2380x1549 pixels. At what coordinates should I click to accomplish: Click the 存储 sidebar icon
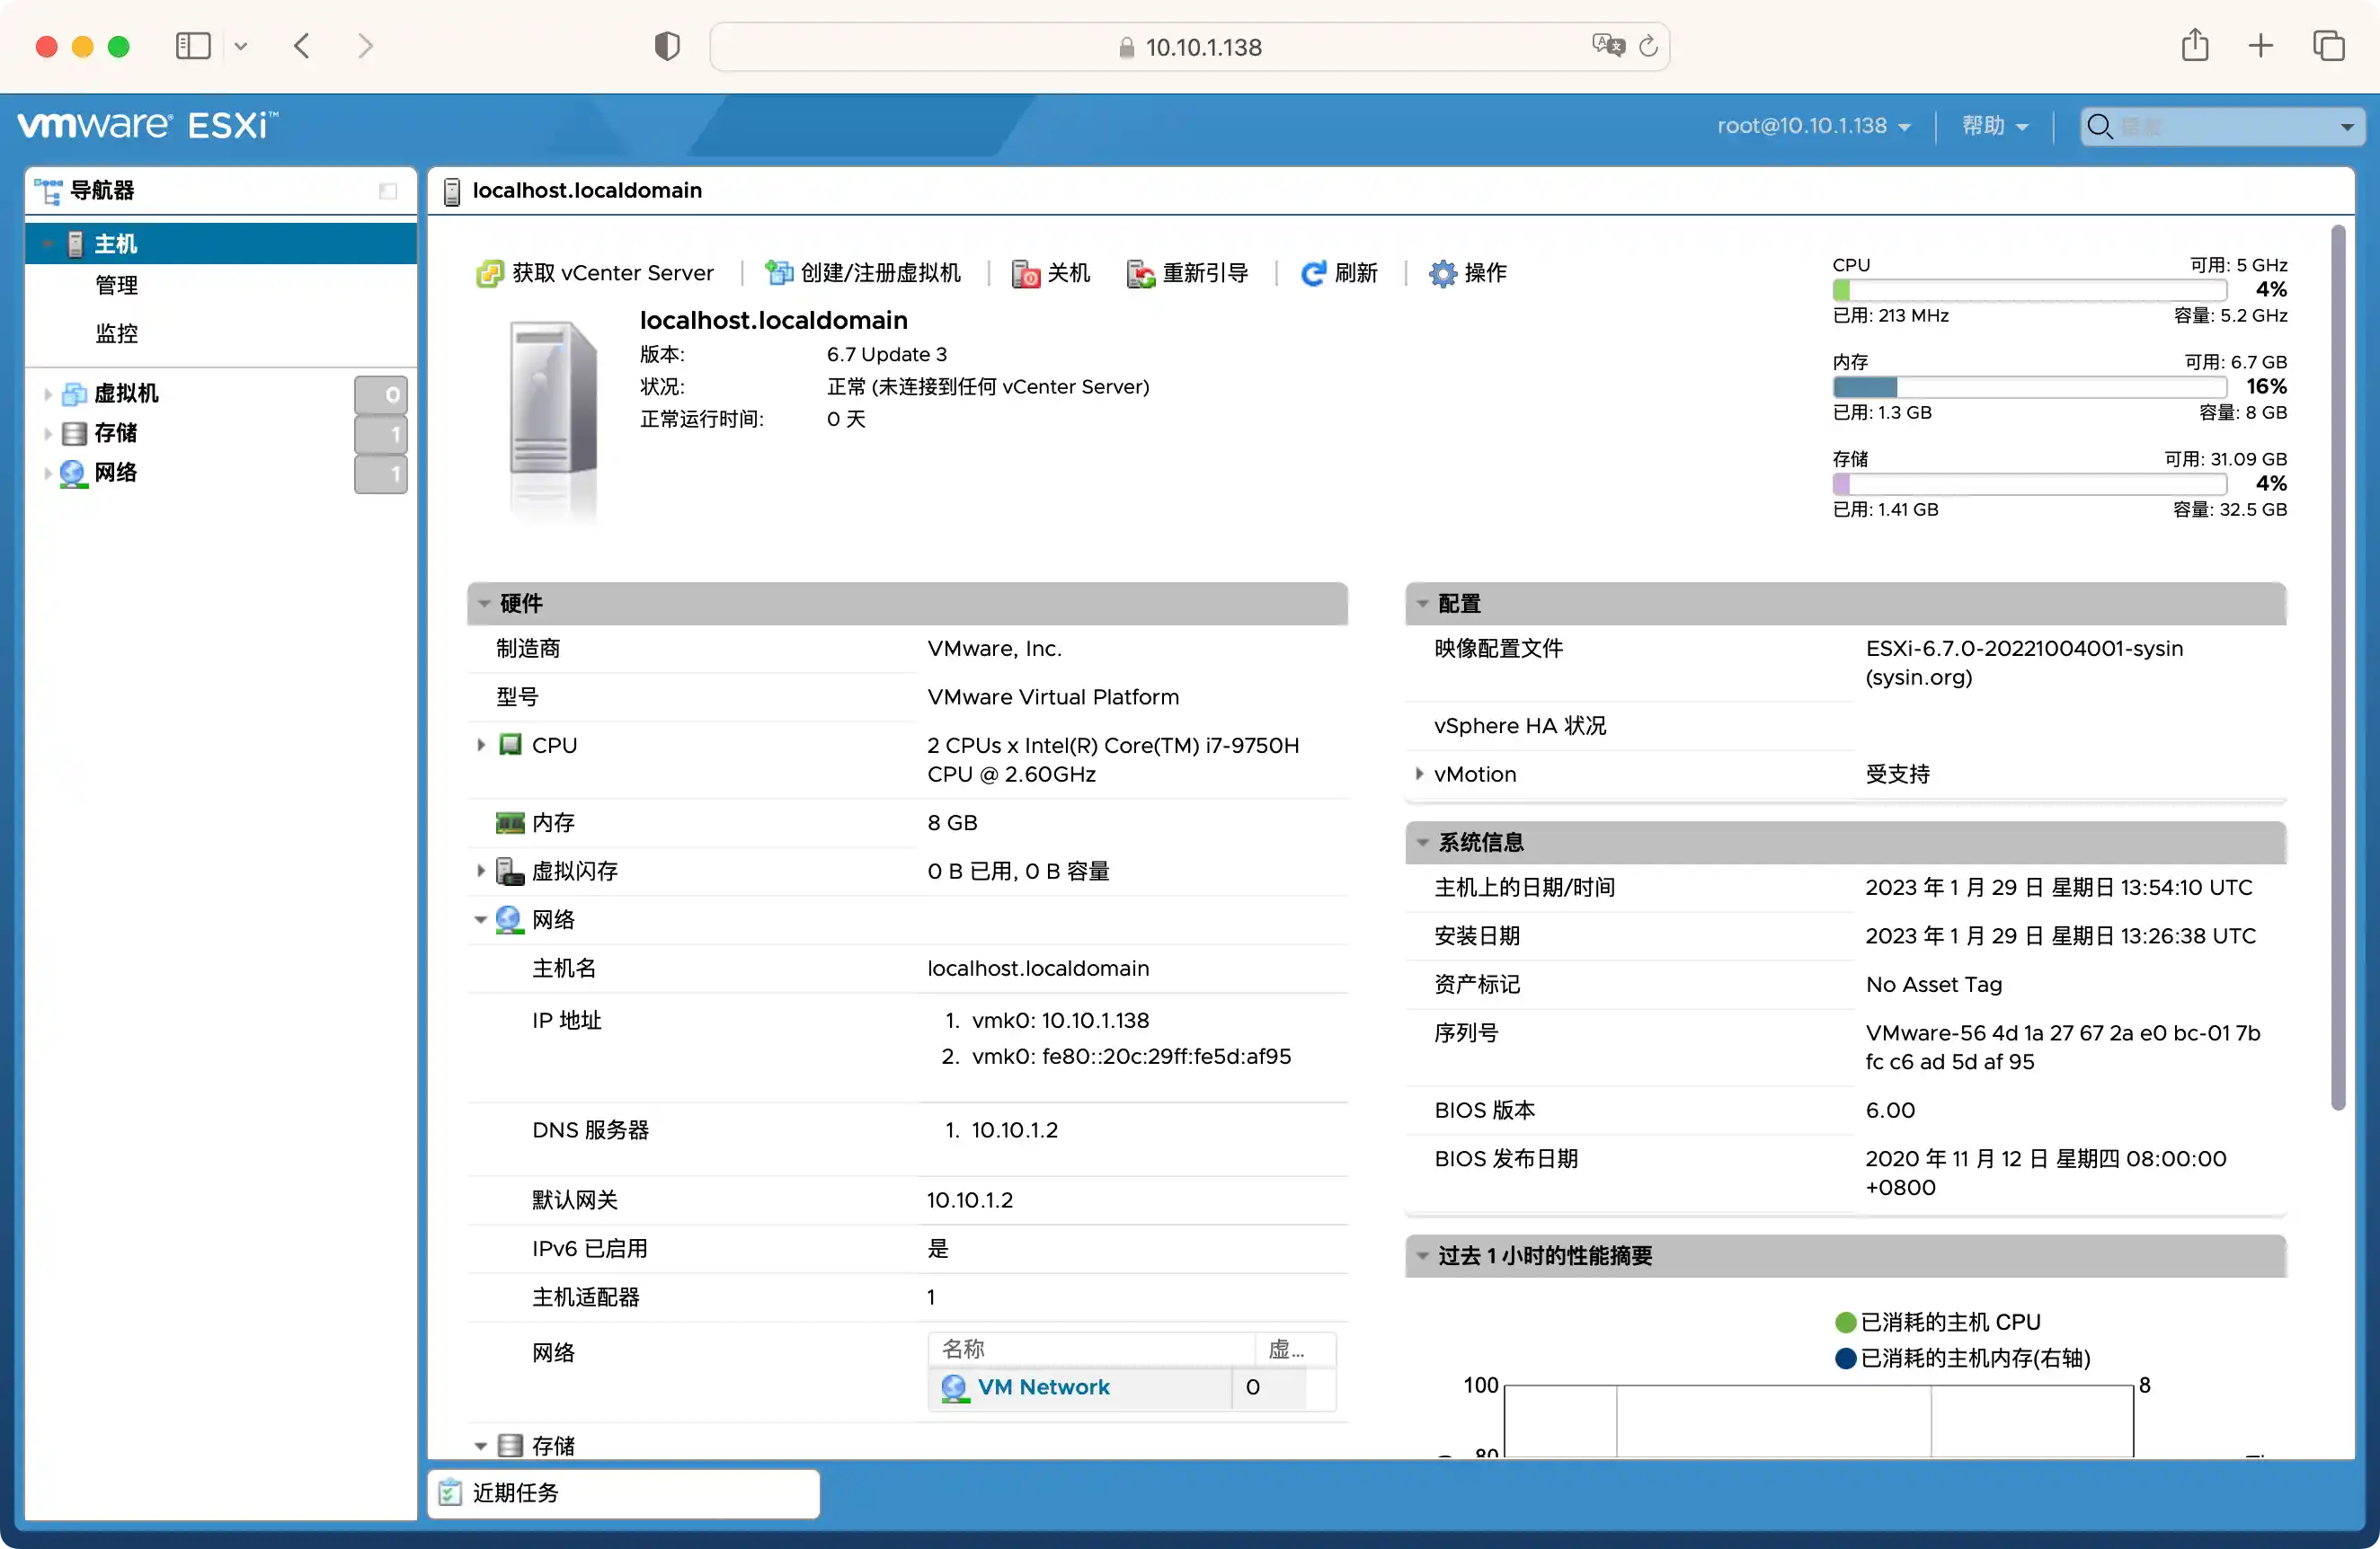pos(75,432)
